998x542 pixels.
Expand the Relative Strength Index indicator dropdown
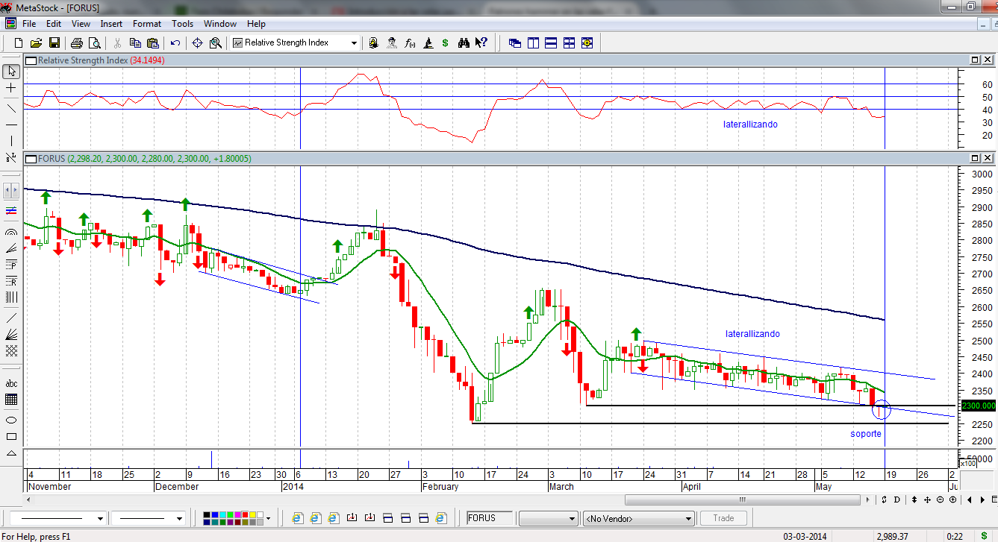(354, 43)
